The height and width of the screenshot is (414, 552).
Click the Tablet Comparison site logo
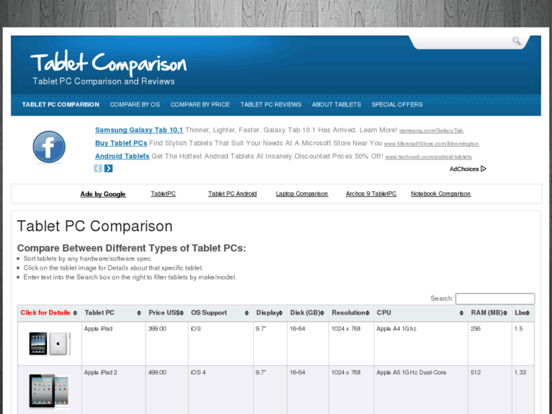(x=109, y=63)
